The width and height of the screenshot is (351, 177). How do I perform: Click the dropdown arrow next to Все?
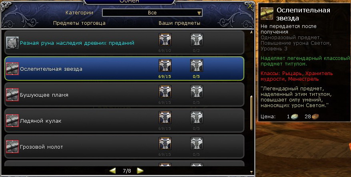pos(199,13)
